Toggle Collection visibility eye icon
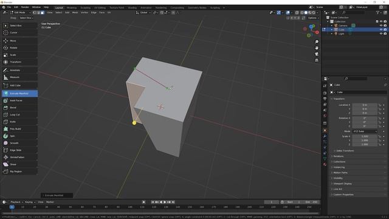The width and height of the screenshot is (389, 219). pos(381,22)
